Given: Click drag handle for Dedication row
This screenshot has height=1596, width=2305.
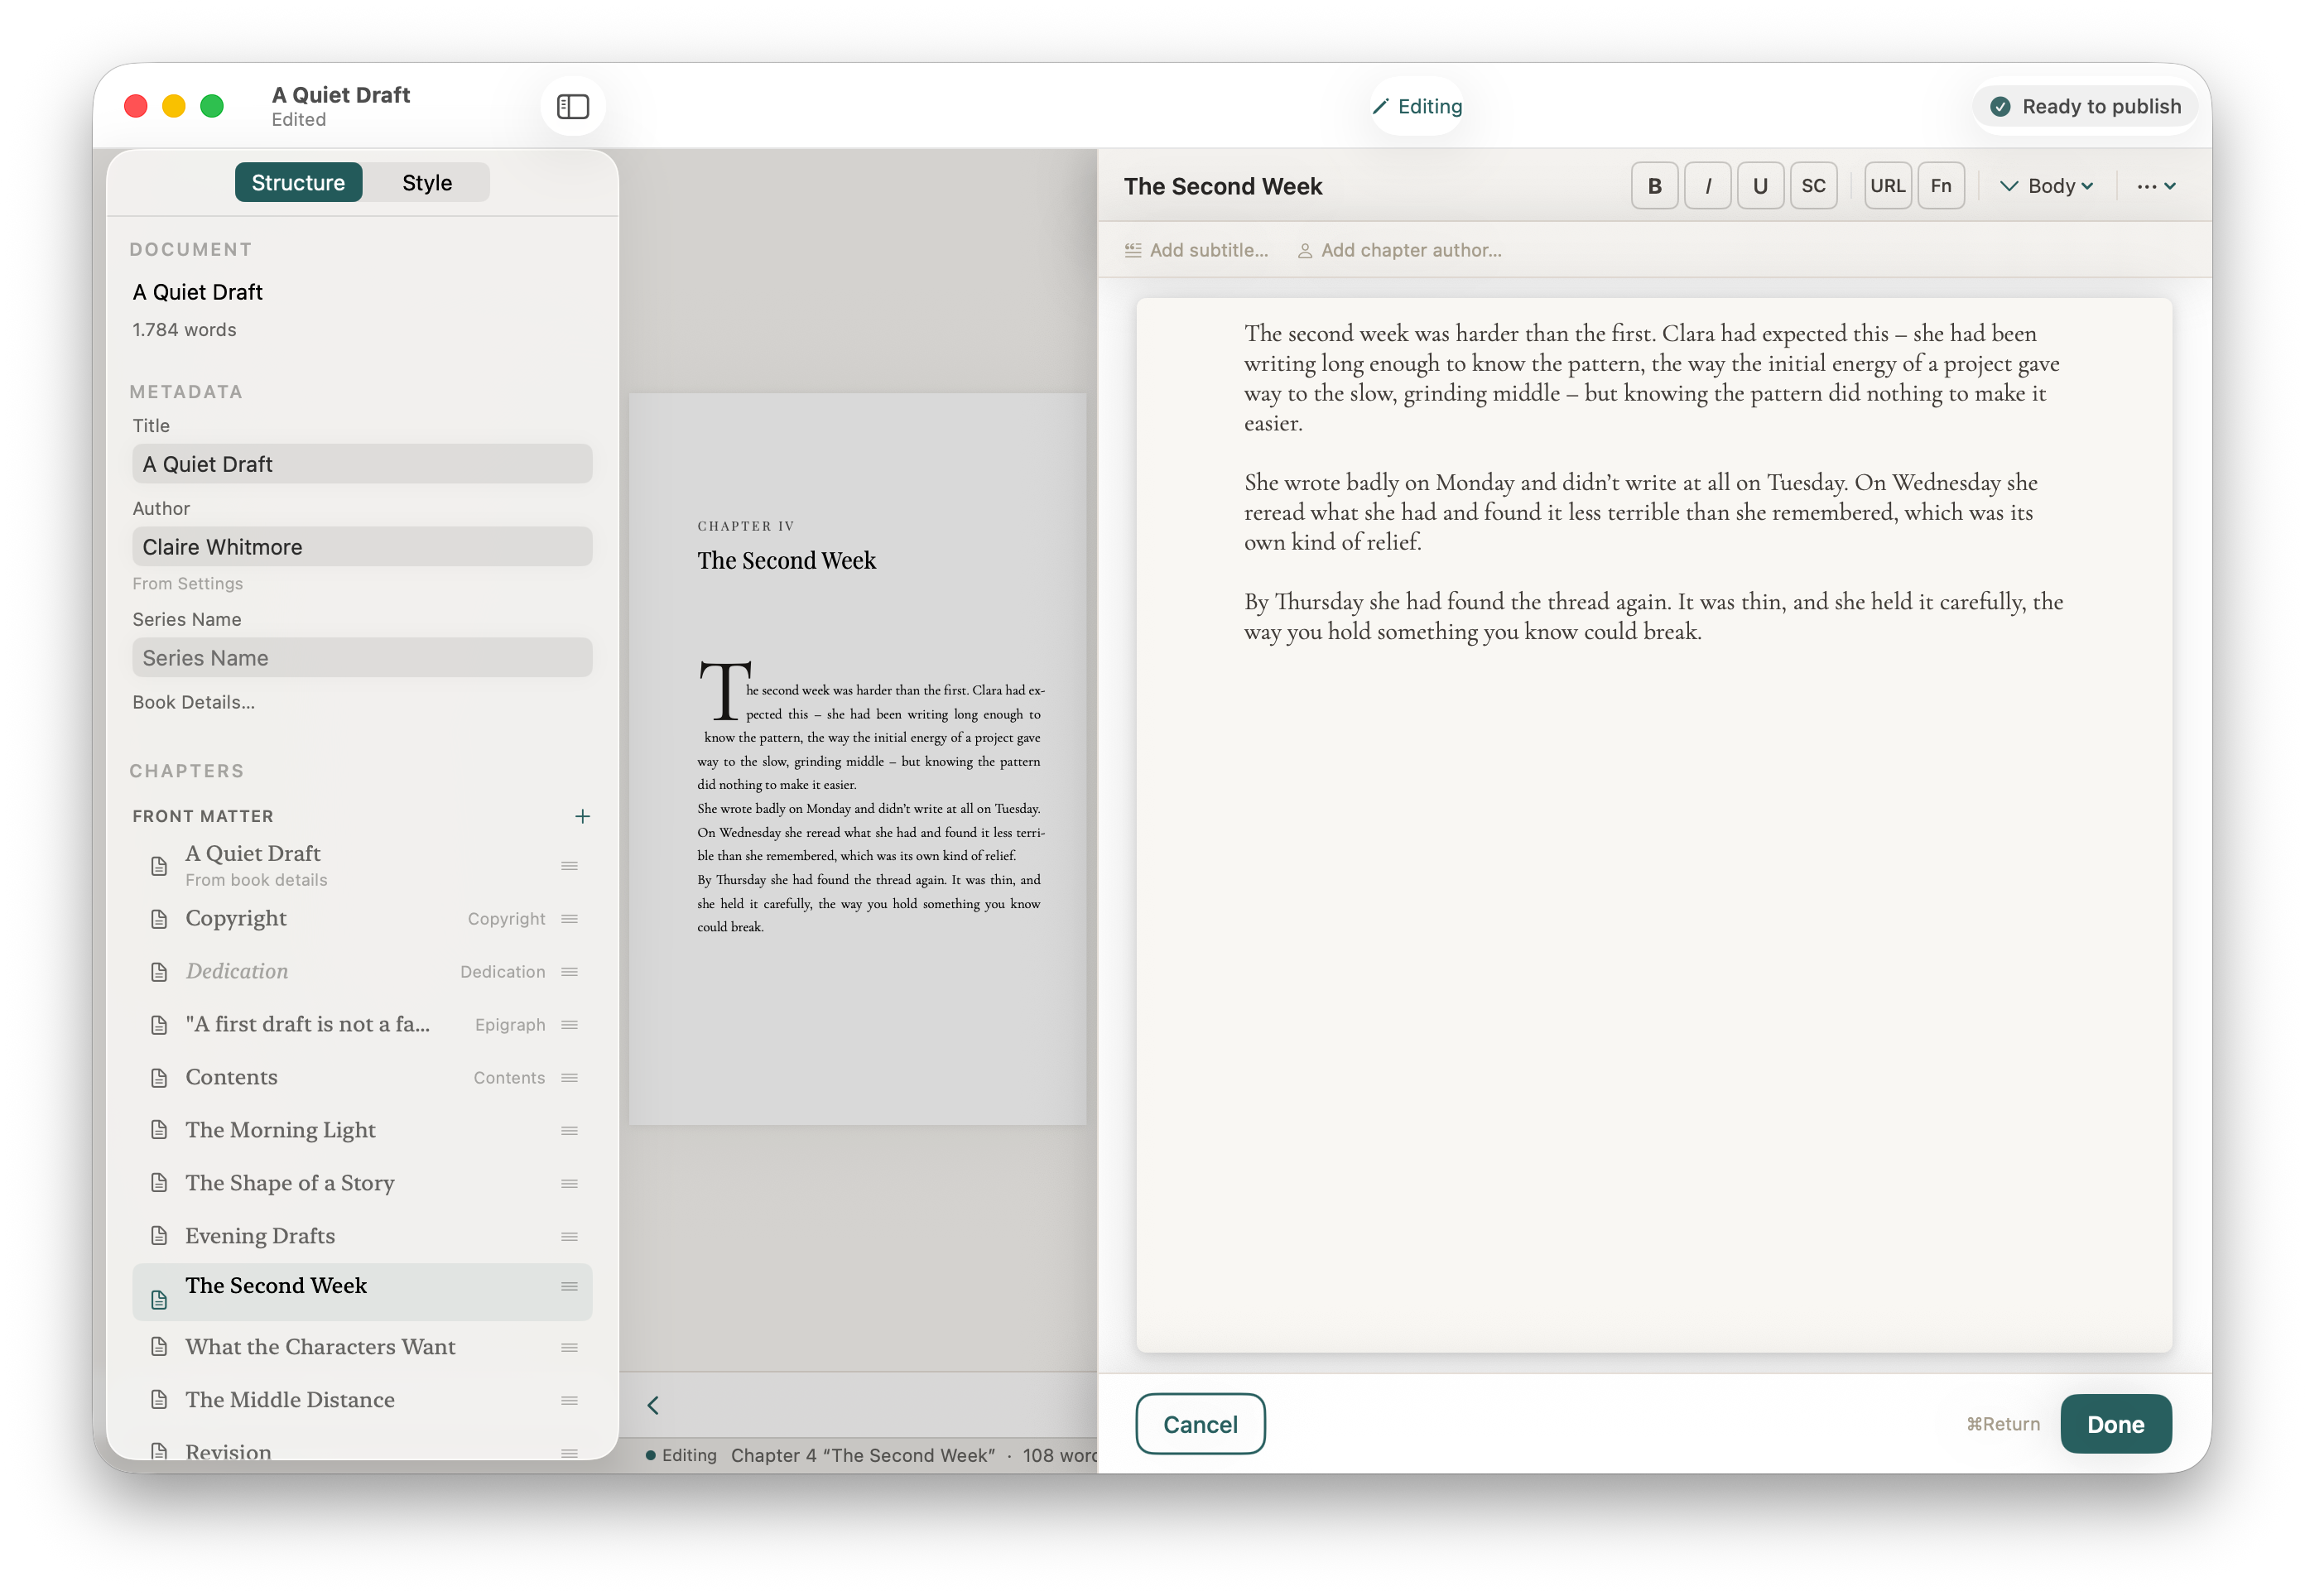Looking at the screenshot, I should click(x=570, y=972).
